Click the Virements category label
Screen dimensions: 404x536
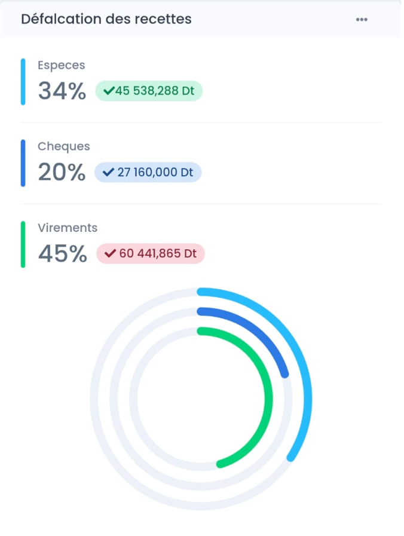[67, 228]
